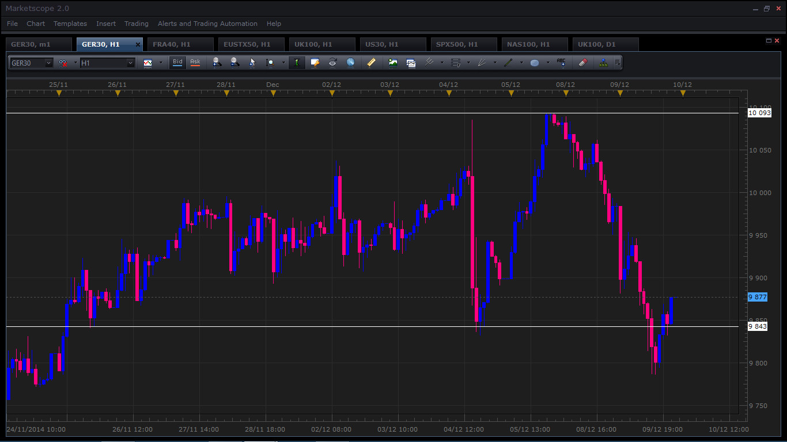
Task: Click the 9 843 price line label
Action: (757, 326)
